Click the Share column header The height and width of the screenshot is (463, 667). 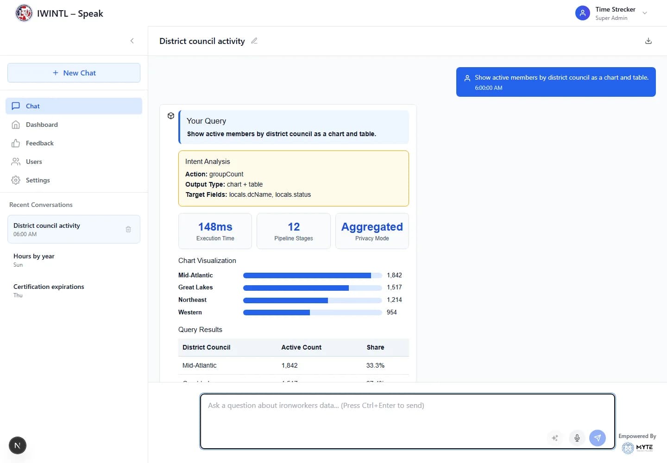point(375,347)
